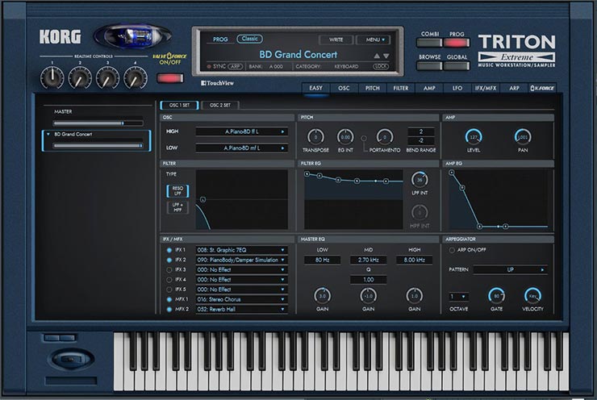Click the pitch Transpose knob
597x400 pixels.
316,137
